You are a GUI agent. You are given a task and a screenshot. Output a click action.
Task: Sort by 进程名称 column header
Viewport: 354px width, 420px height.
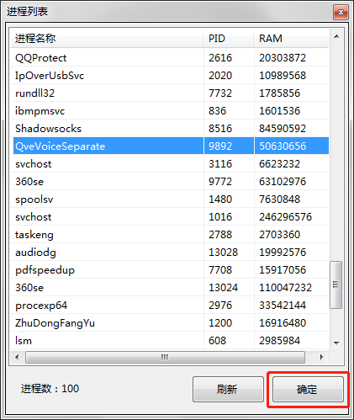tap(107, 39)
